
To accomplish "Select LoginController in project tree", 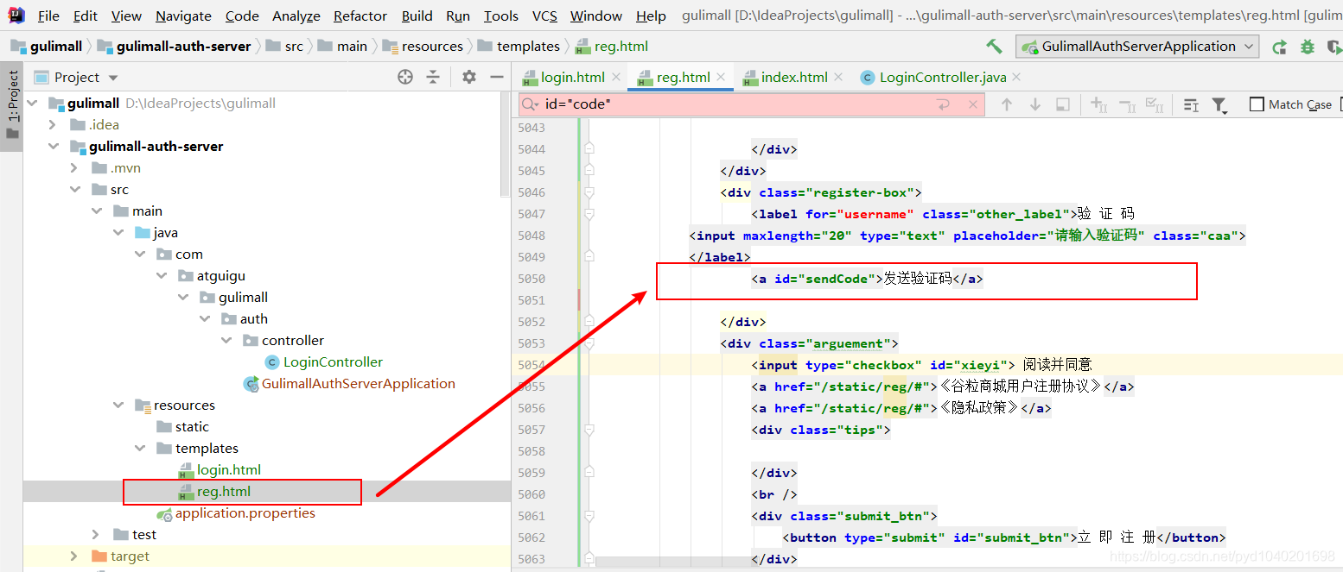I will [x=333, y=362].
